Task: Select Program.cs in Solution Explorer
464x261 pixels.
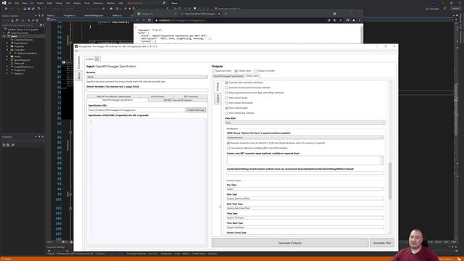Action: (x=20, y=70)
